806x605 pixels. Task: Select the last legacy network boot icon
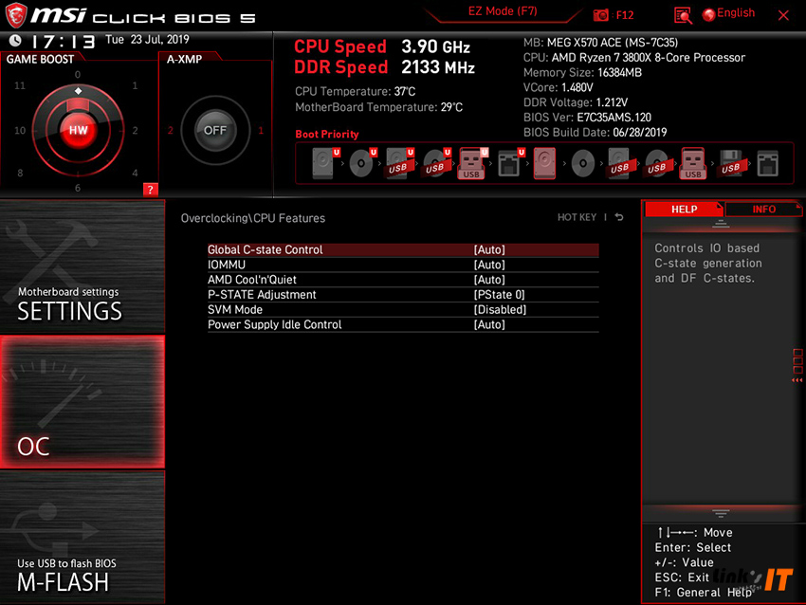coord(767,163)
